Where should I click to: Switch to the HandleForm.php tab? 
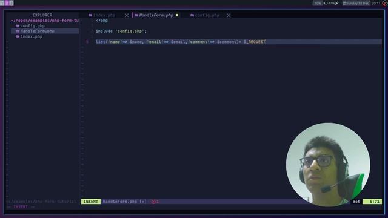156,15
